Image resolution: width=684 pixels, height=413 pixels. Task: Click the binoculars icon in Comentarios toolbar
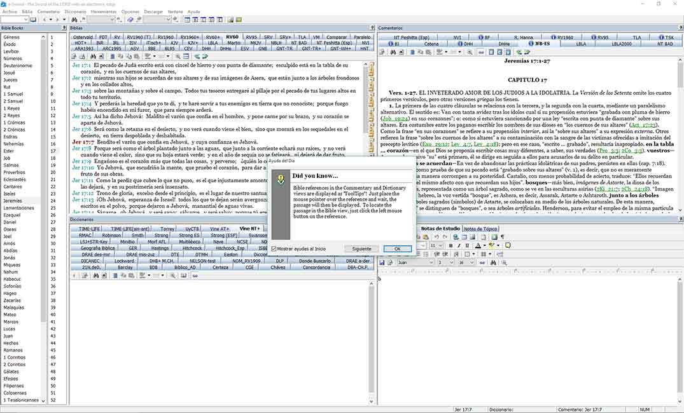(393, 52)
